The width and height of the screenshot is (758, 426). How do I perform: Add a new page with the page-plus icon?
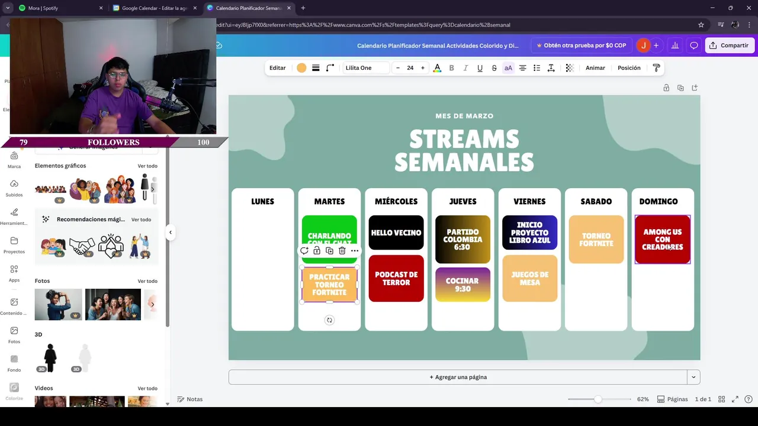(695, 88)
